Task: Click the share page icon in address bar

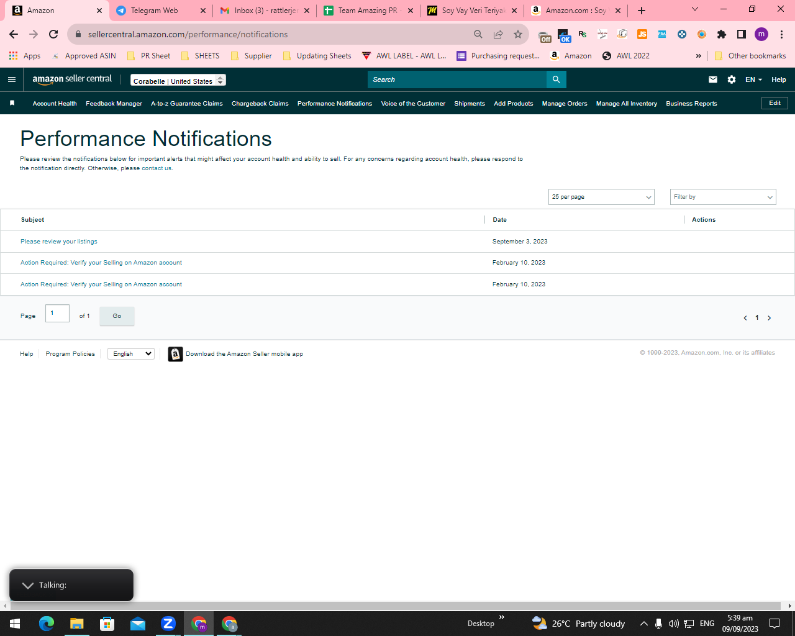Action: [x=498, y=34]
